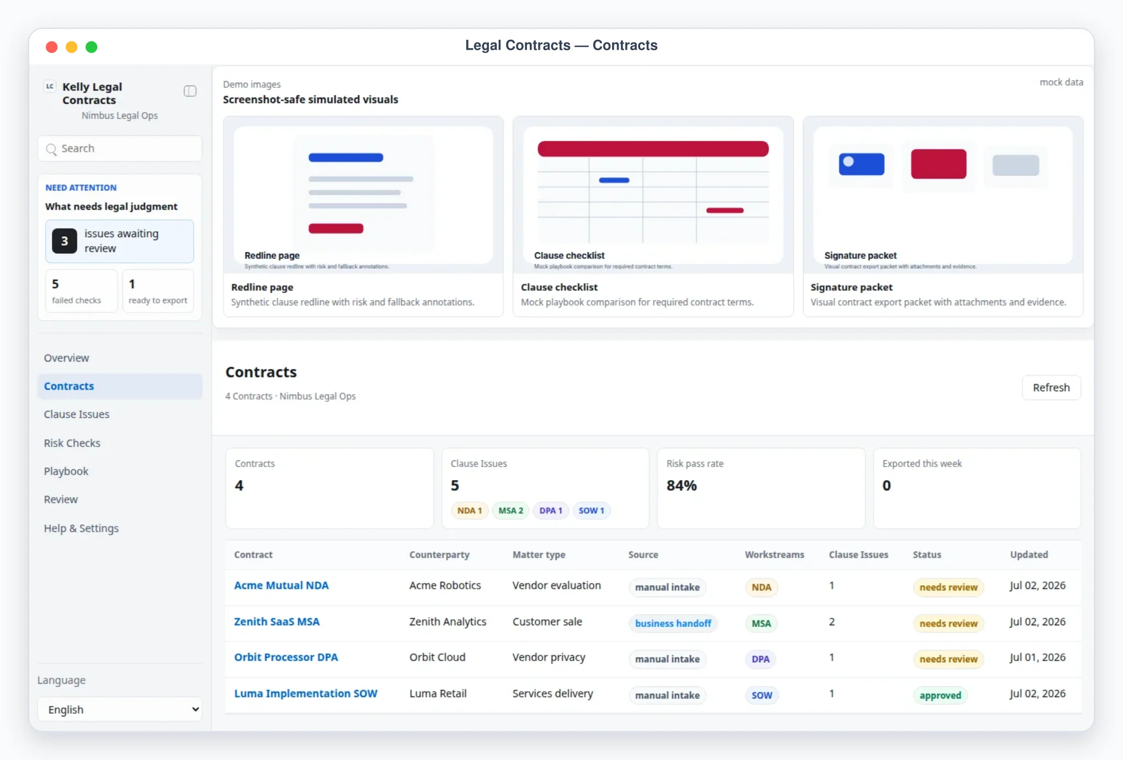Click the NDA 1 clause issue chip
This screenshot has height=760, width=1123.
[x=470, y=511]
